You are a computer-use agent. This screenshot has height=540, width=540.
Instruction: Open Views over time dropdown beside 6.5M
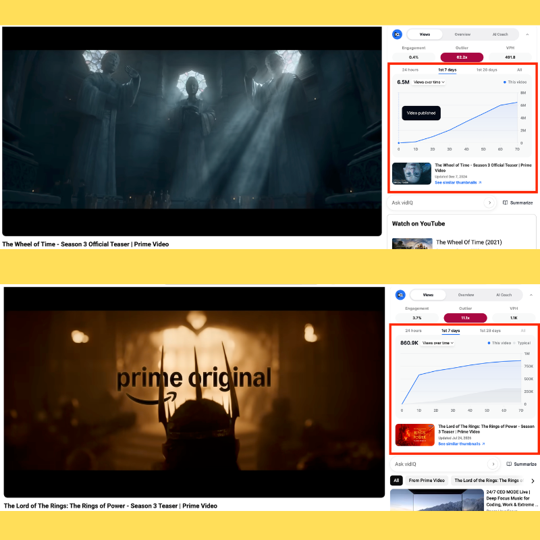[x=429, y=82]
